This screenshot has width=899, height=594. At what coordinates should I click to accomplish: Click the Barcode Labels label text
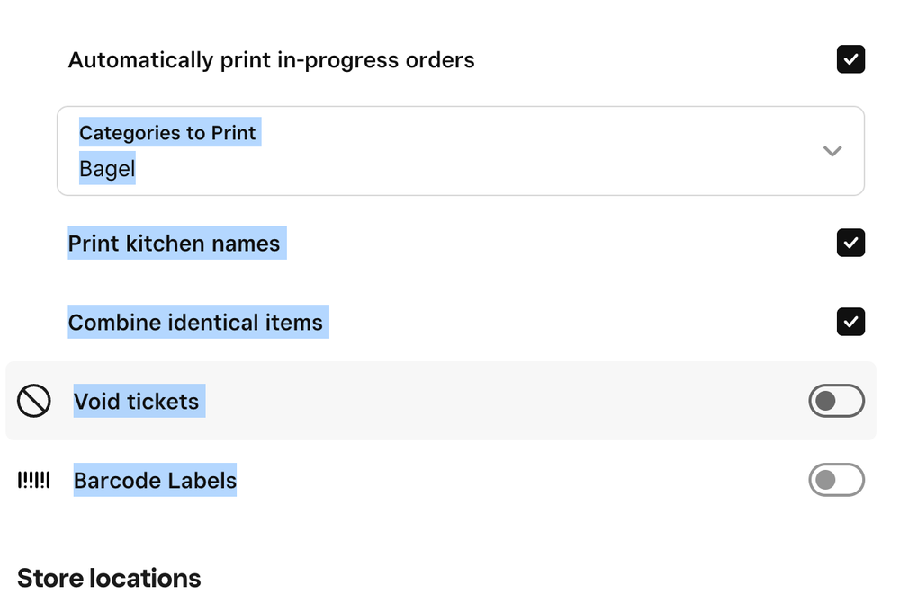coord(155,481)
